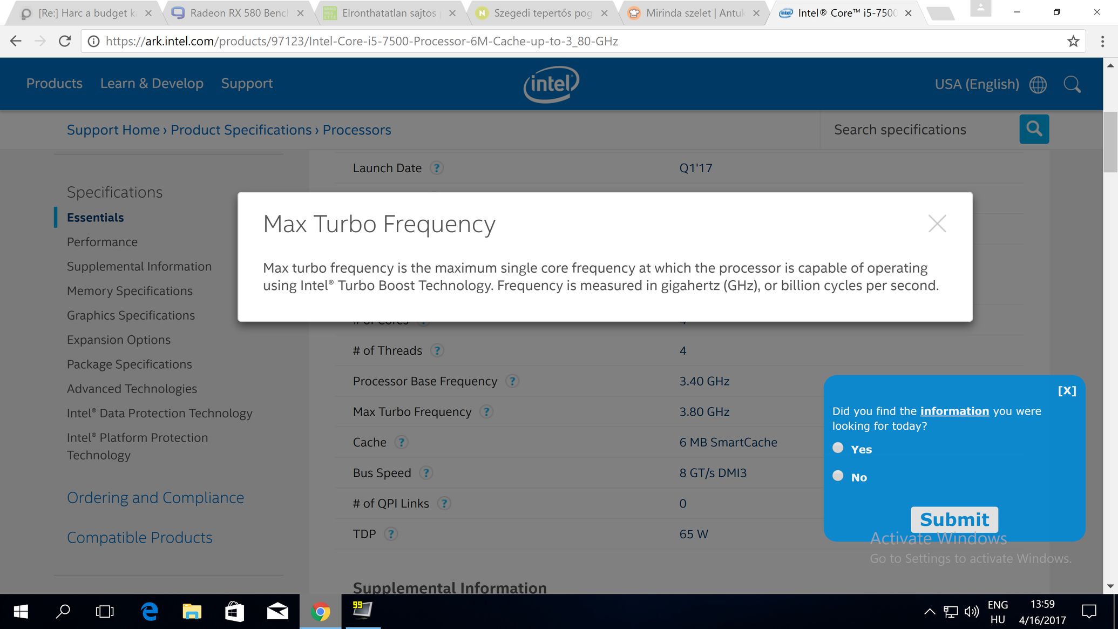Click help icon next to Processor Base Frequency
The image size is (1118, 629).
click(x=512, y=381)
